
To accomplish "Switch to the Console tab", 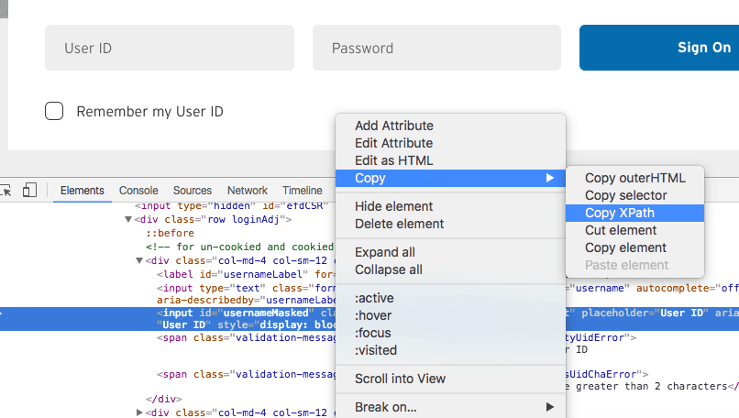I will [138, 191].
